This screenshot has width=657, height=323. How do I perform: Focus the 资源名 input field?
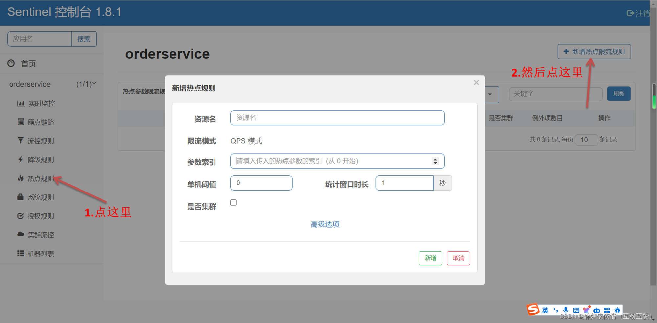point(337,118)
